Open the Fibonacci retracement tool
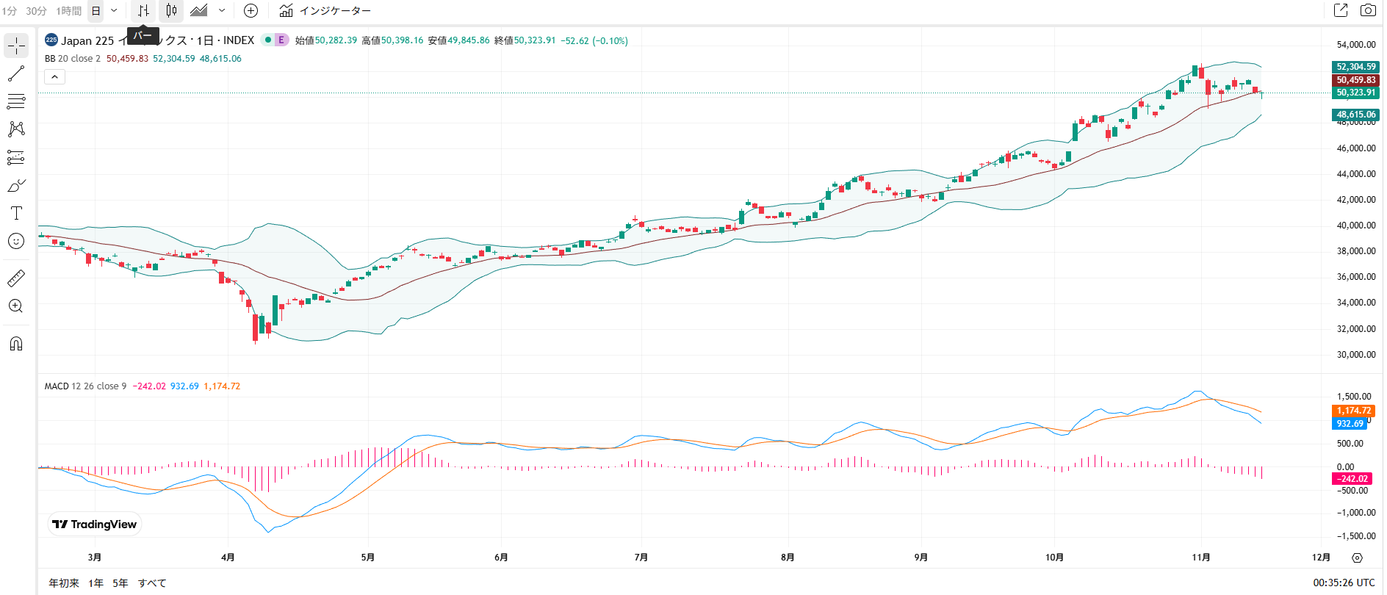The image size is (1387, 595). 16,101
